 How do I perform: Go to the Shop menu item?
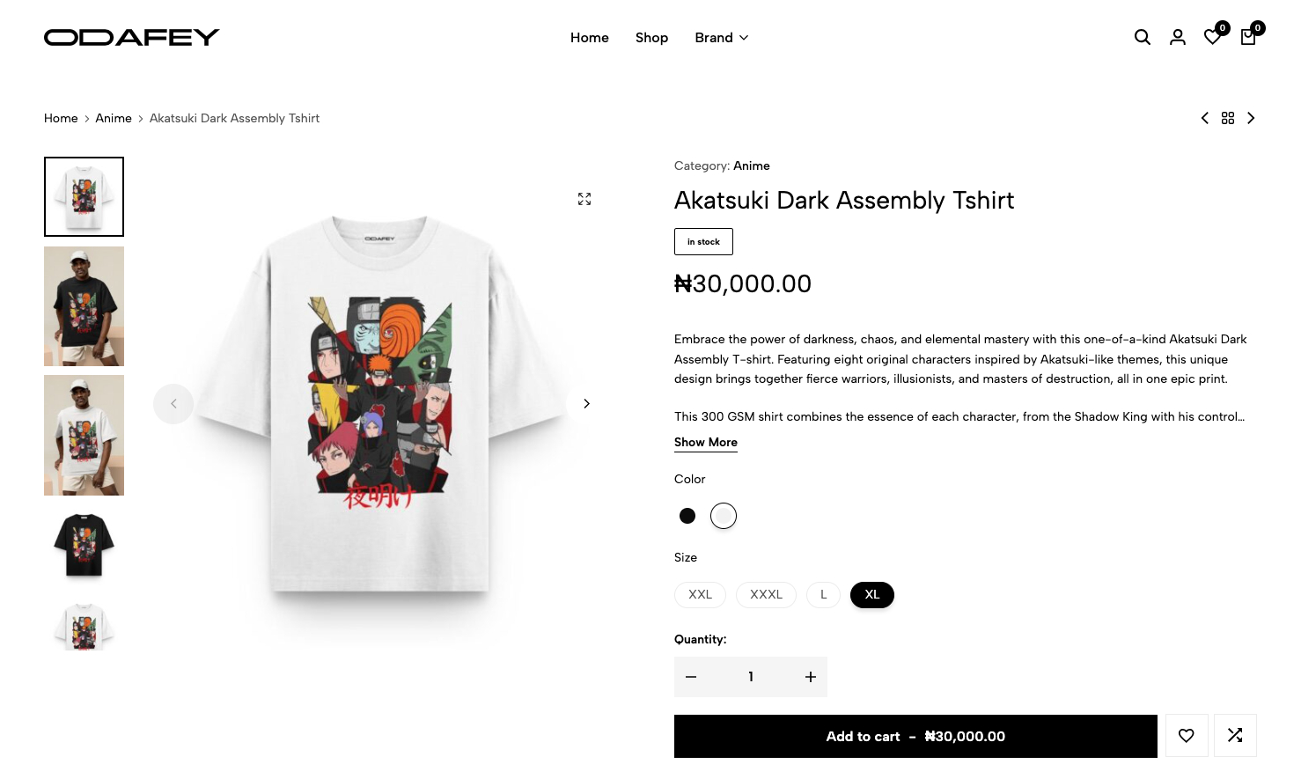pos(651,38)
